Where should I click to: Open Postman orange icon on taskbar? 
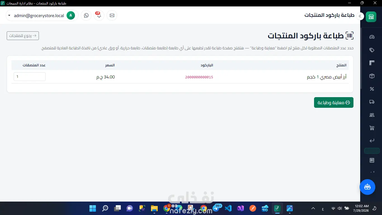[x=253, y=208]
